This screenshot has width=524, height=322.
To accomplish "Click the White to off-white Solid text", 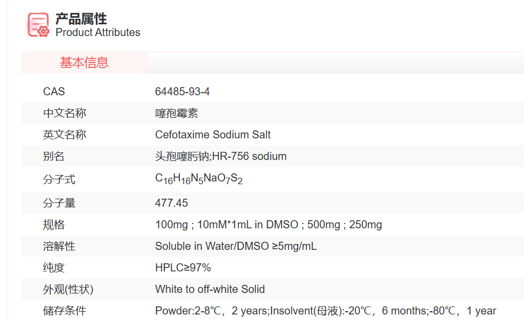I will point(210,289).
